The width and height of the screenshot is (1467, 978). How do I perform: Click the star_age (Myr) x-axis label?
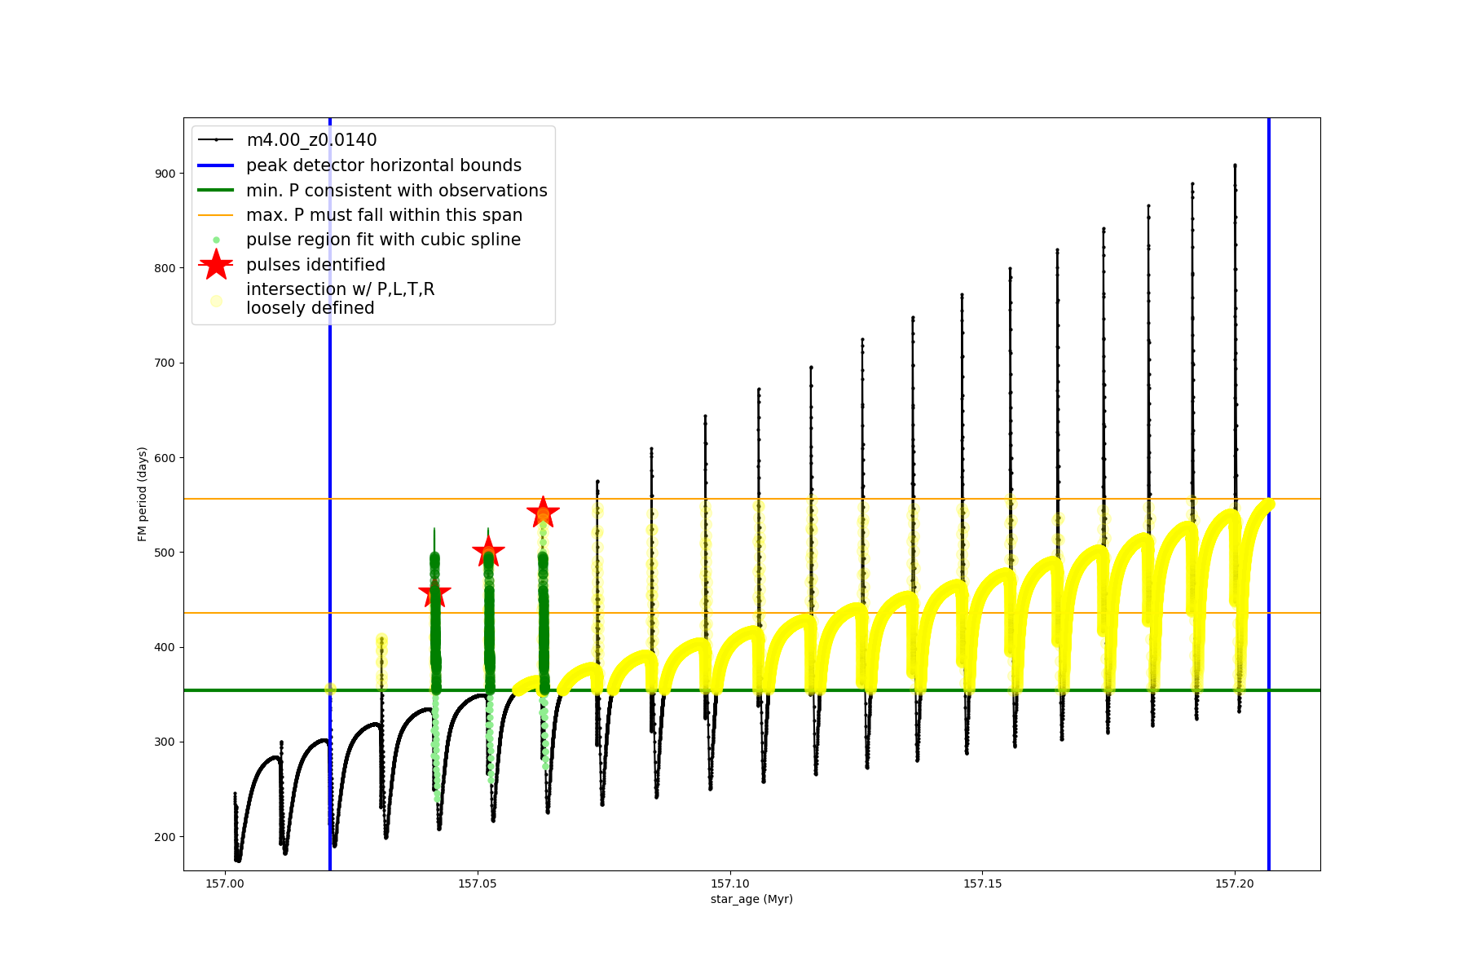coord(751,899)
